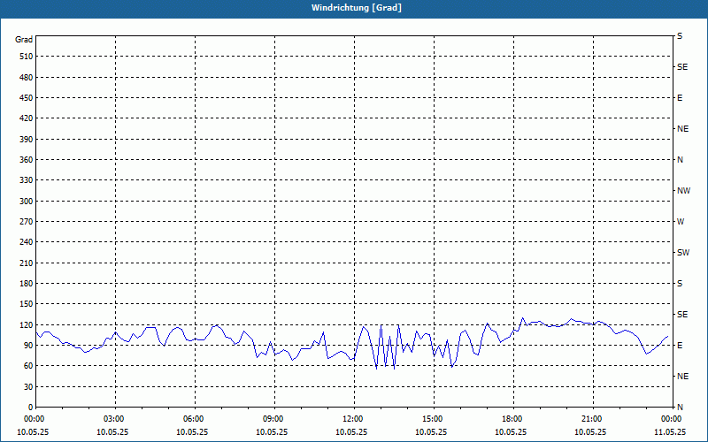
Task: Click the 120 y-axis tick label
Action: 27,324
